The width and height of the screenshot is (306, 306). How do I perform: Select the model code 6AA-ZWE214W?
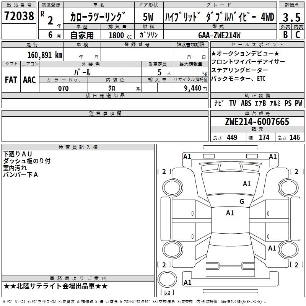[219, 35]
